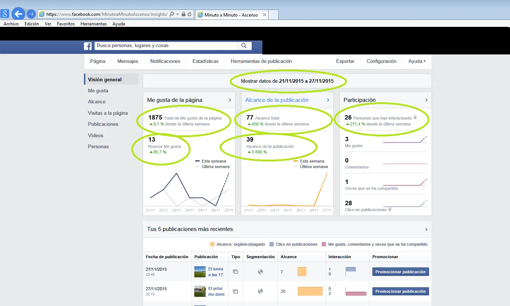
Task: Open the Herramientas browser menu
Action: click(93, 24)
